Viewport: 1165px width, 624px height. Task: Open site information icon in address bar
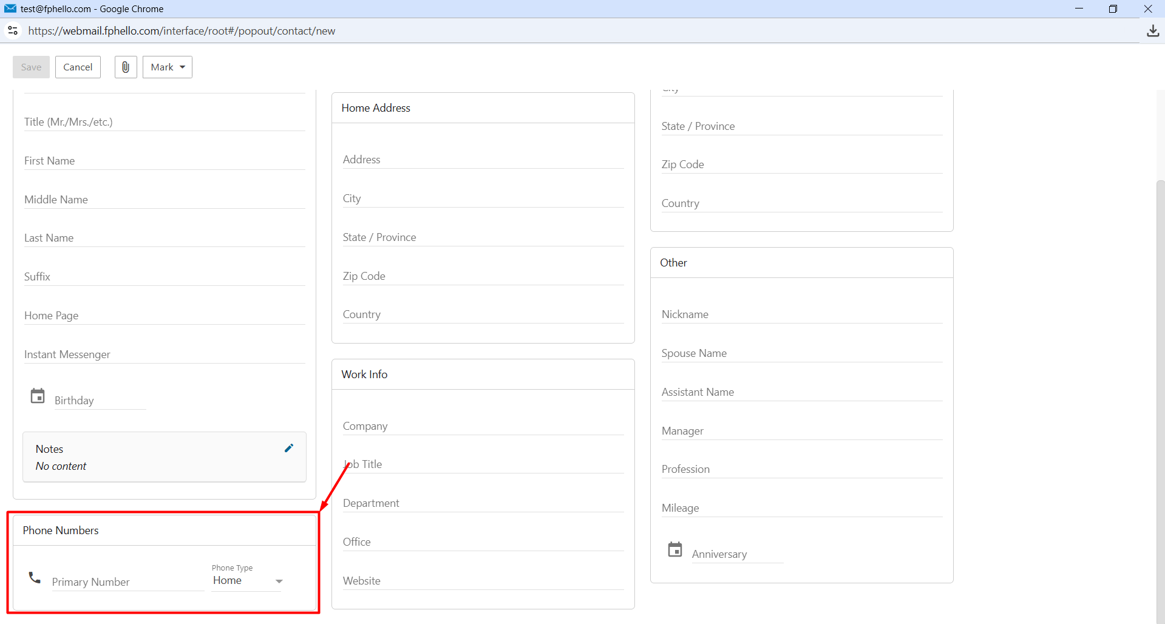coord(13,30)
